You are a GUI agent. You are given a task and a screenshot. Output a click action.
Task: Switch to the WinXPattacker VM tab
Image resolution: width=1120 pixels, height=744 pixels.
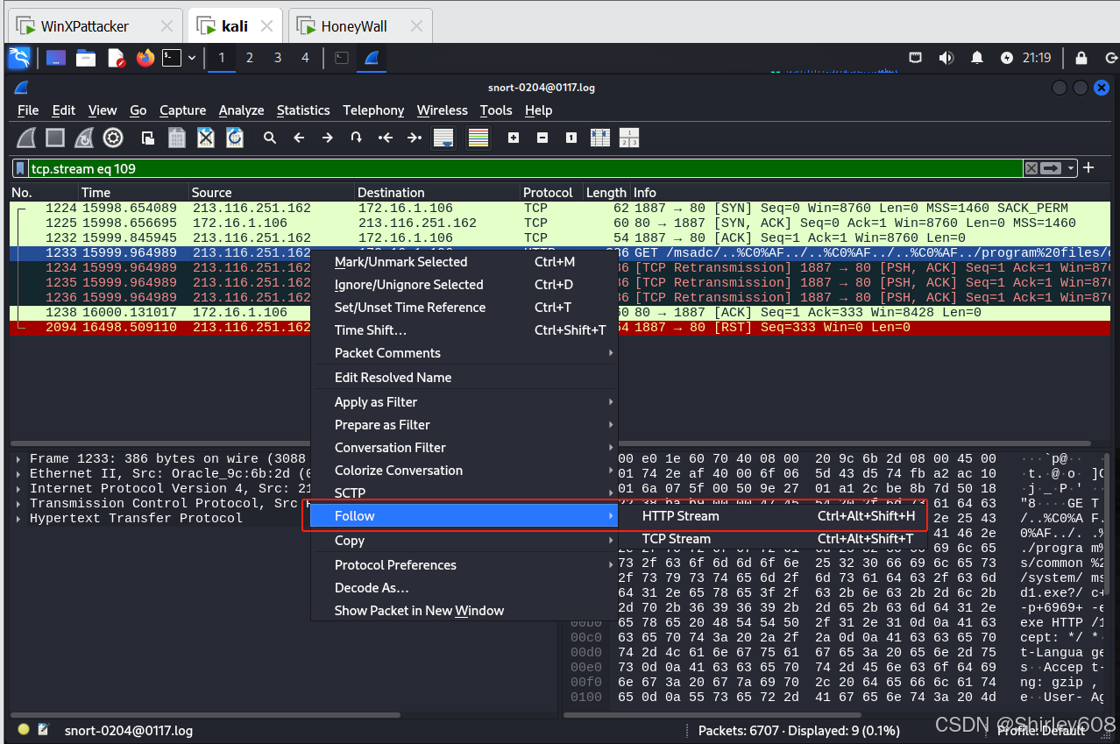click(x=96, y=26)
